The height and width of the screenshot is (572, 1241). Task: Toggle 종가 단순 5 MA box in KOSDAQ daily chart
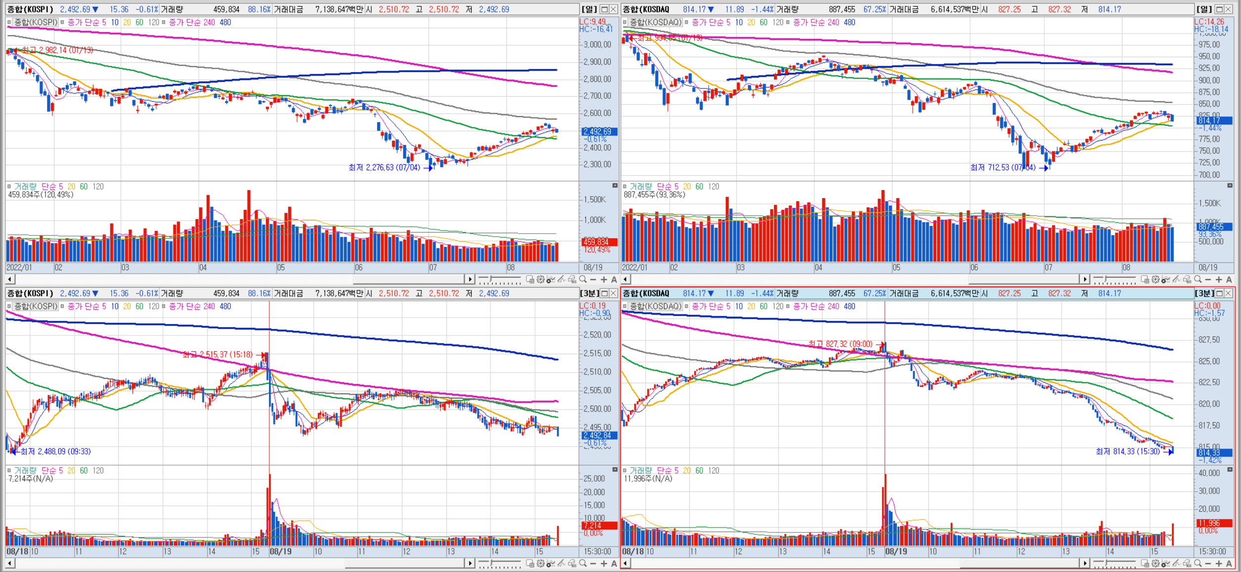tap(687, 22)
